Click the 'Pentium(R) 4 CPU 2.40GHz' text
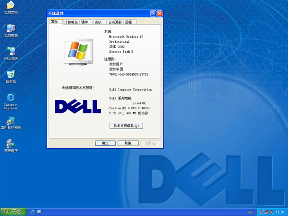288x216 pixels. click(130, 108)
